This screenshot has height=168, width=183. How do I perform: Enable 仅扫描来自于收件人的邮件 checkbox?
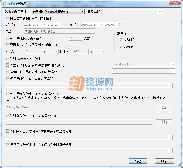[8, 145]
